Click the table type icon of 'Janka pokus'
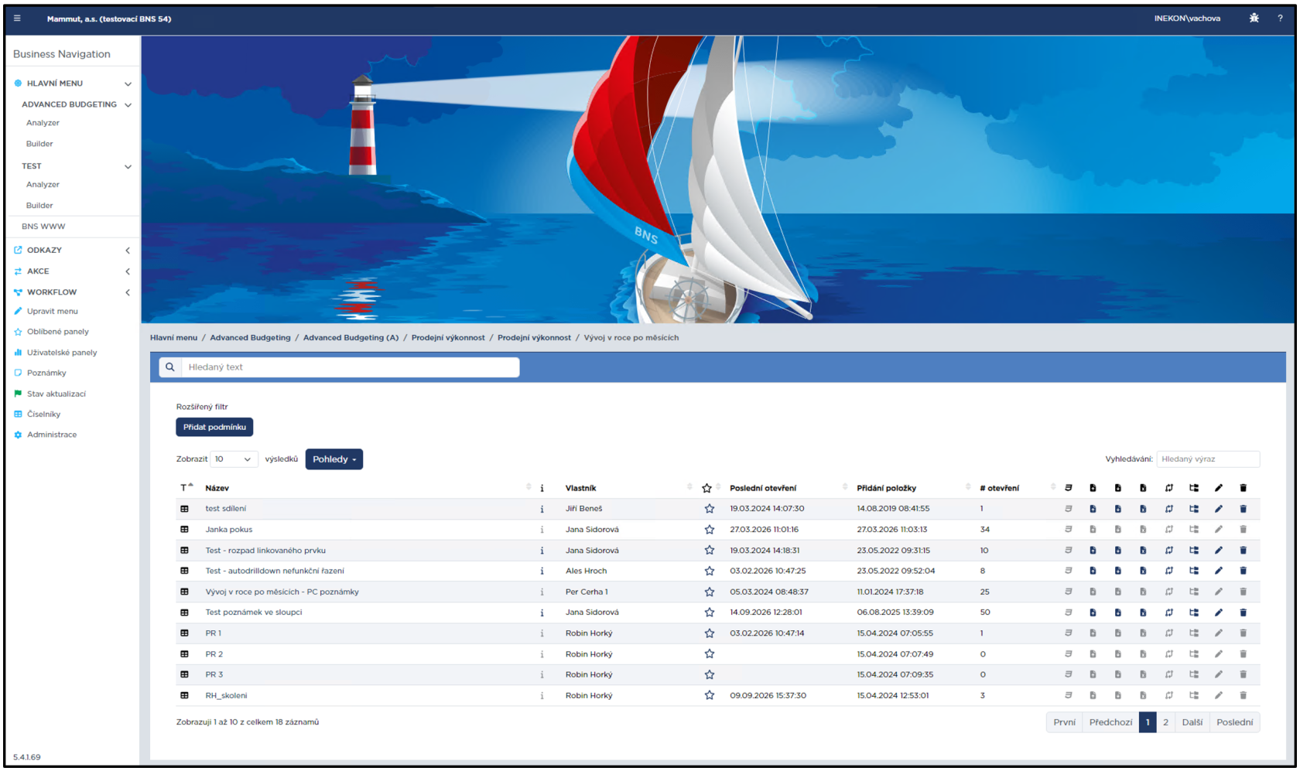Image resolution: width=1300 pixels, height=771 pixels. click(184, 530)
